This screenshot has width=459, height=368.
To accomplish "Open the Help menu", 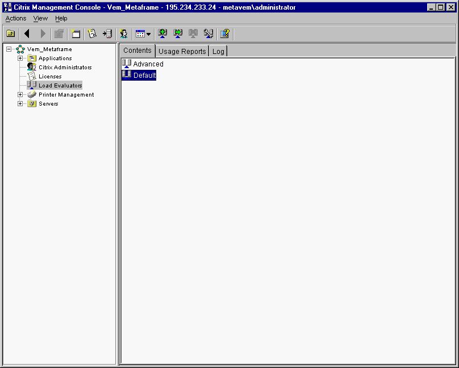I will tap(61, 18).
